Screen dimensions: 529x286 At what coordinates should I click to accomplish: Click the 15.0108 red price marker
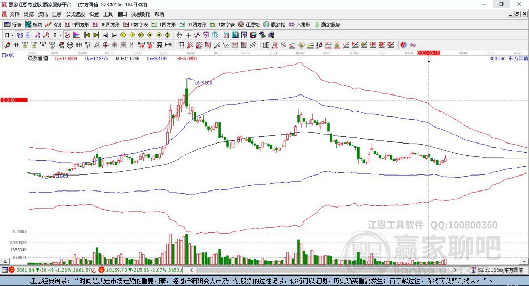[14, 100]
